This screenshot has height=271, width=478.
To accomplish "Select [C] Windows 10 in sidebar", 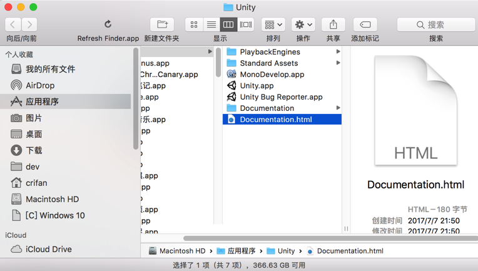I will (x=66, y=215).
